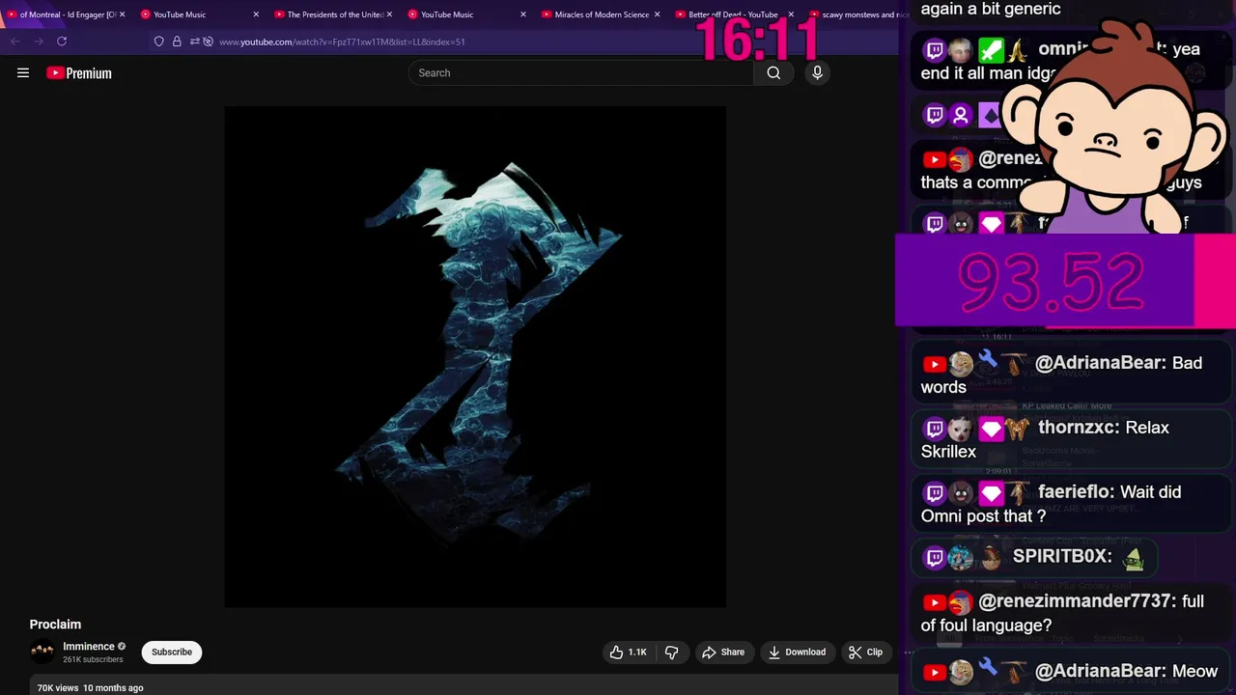Click the 93.52 neon counter overlay
The image size is (1236, 695).
click(x=1051, y=281)
